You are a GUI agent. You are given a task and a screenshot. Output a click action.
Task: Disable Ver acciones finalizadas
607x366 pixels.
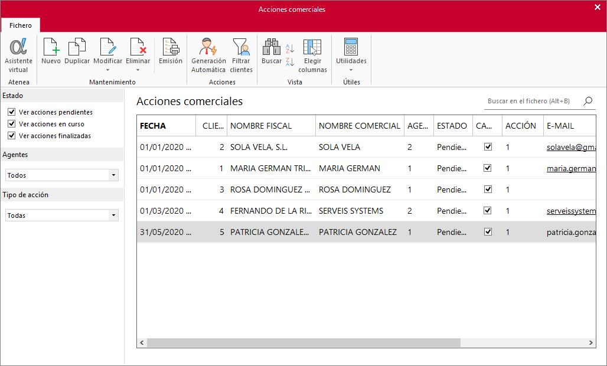coord(12,136)
